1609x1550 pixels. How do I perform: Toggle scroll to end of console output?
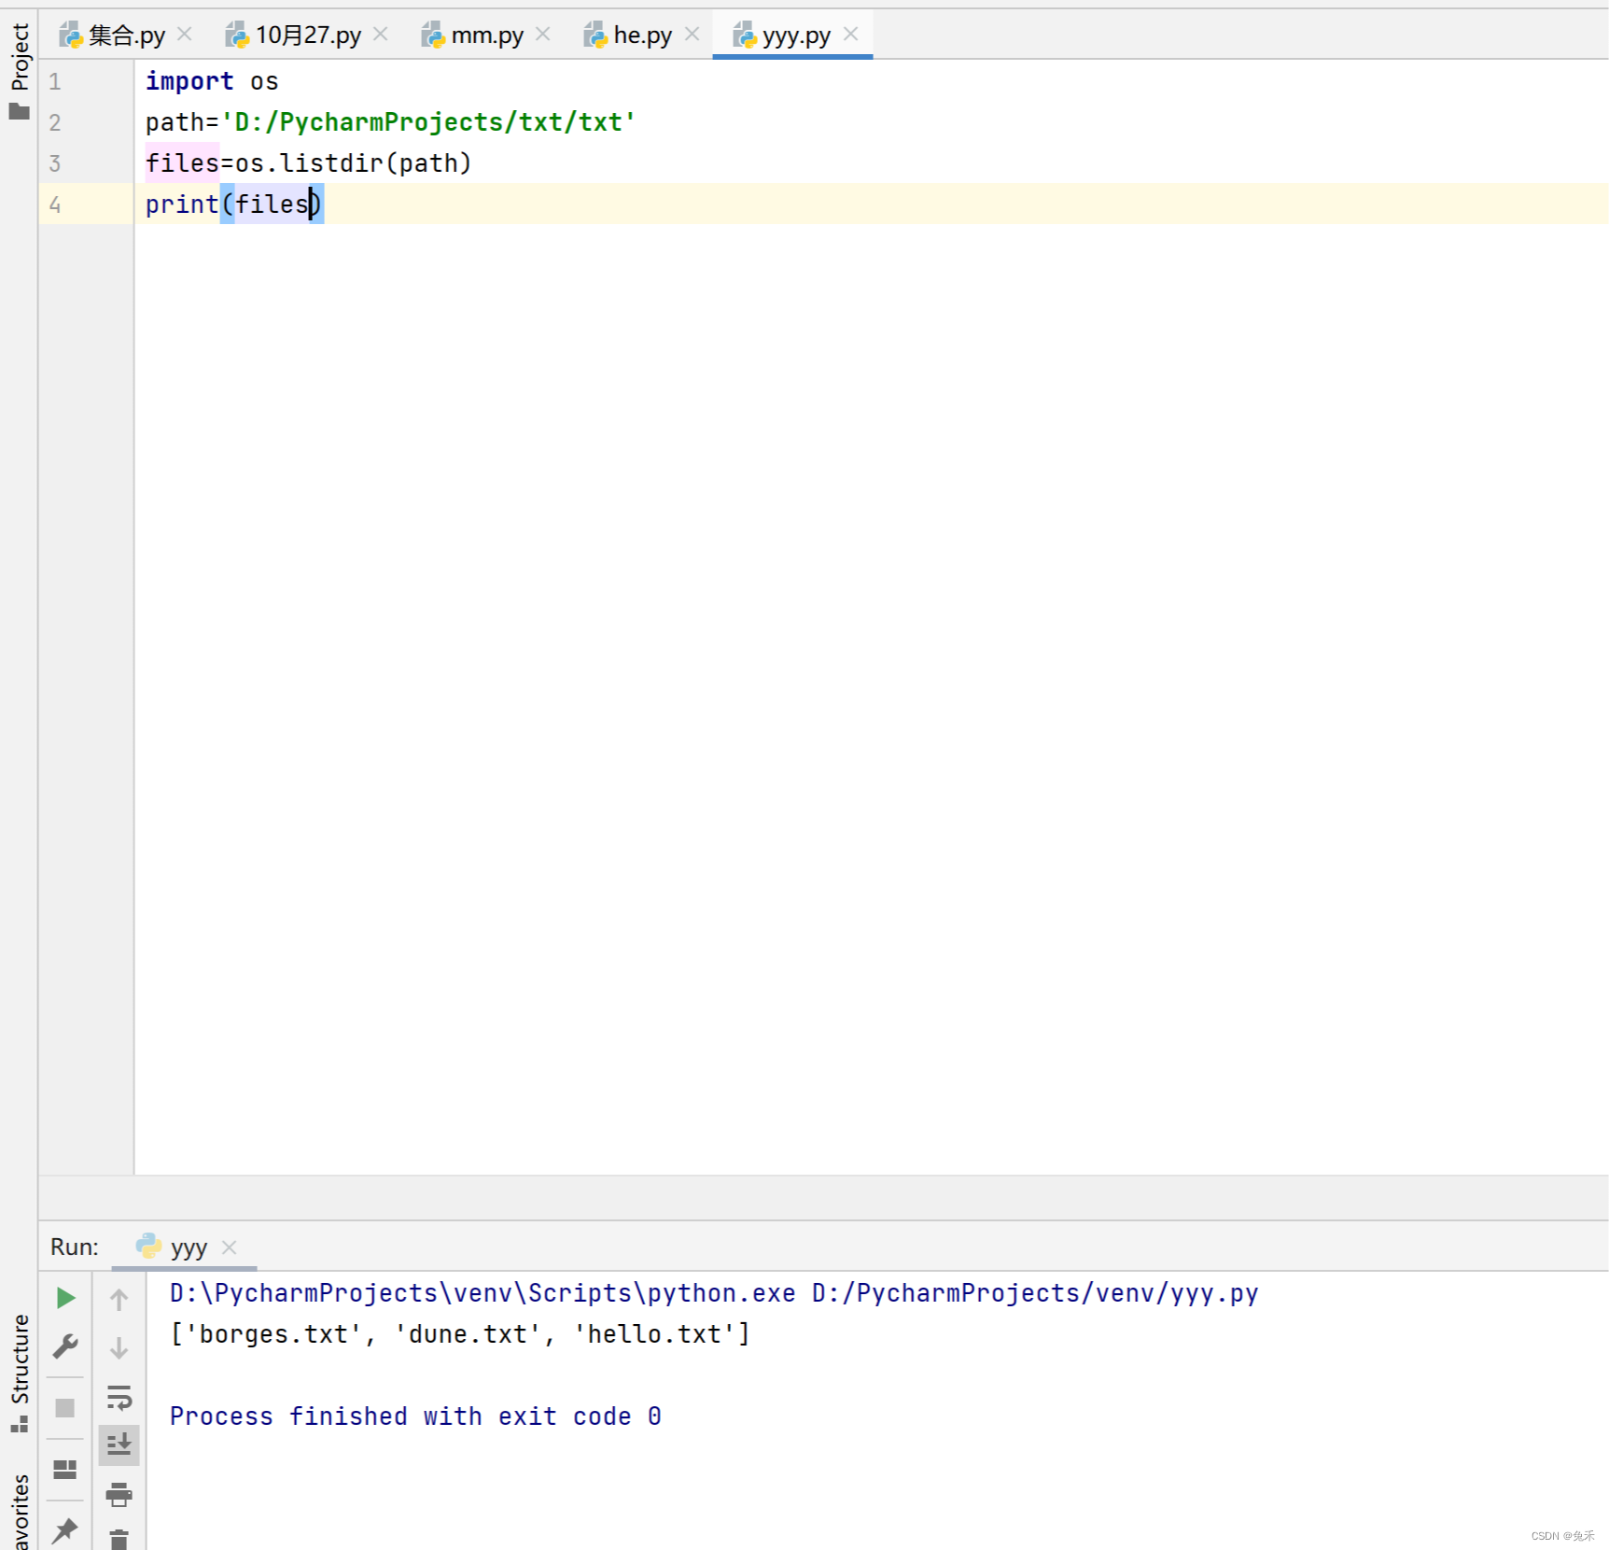tap(119, 1444)
